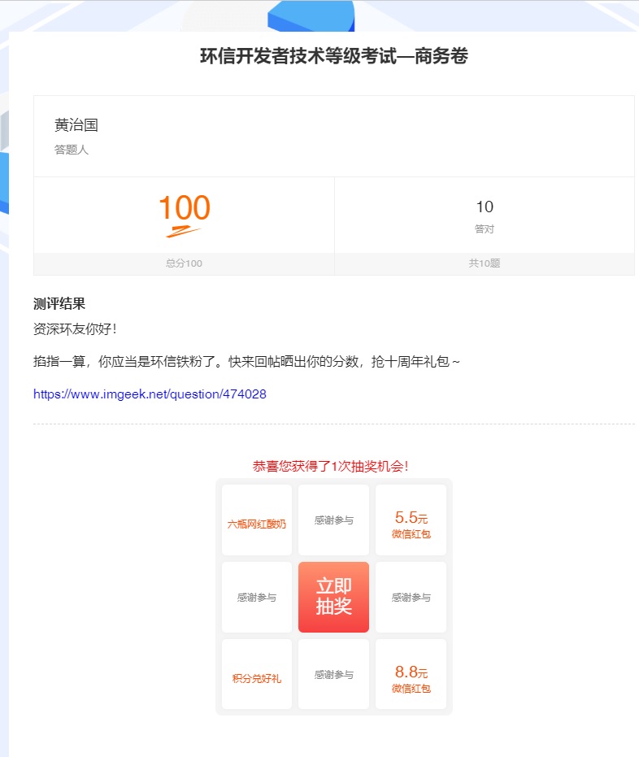Click the correct count number 10

tap(485, 207)
